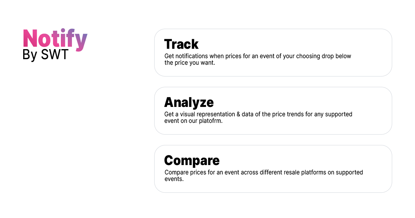Viewport: 415px width, 218px height.
Task: Click the pink Notify gradient logo
Action: click(x=55, y=39)
